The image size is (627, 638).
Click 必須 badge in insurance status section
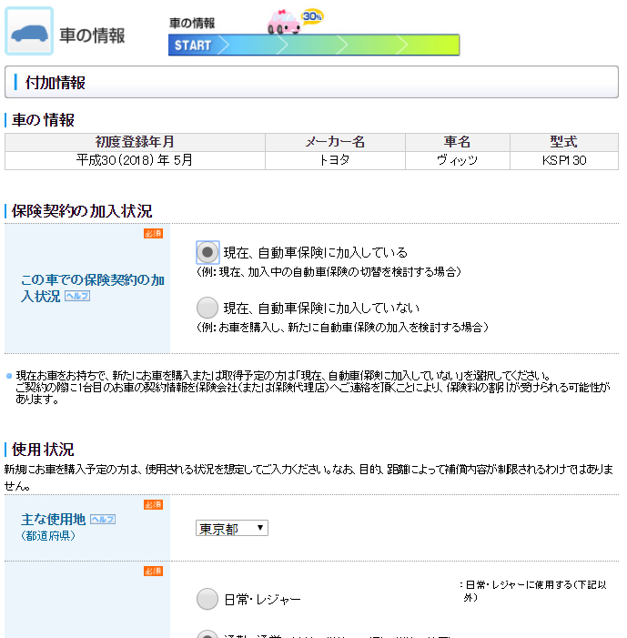[153, 234]
